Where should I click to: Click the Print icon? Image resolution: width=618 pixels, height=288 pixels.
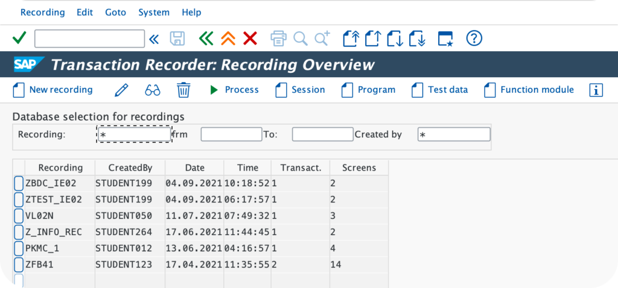tap(278, 39)
